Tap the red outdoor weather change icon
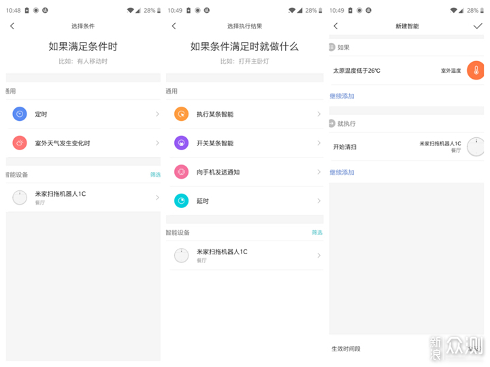The height and width of the screenshot is (367, 490). tap(20, 143)
